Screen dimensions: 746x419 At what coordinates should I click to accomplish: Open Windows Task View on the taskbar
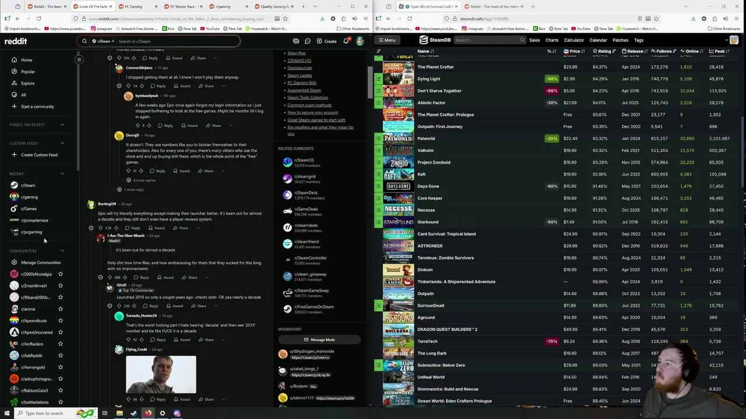pyautogui.click(x=105, y=413)
